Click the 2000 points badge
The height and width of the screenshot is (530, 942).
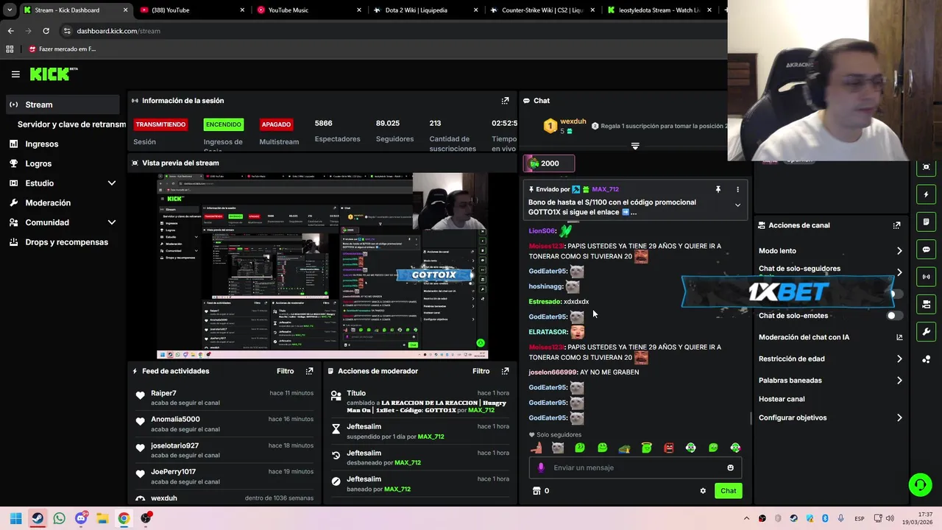click(x=548, y=163)
